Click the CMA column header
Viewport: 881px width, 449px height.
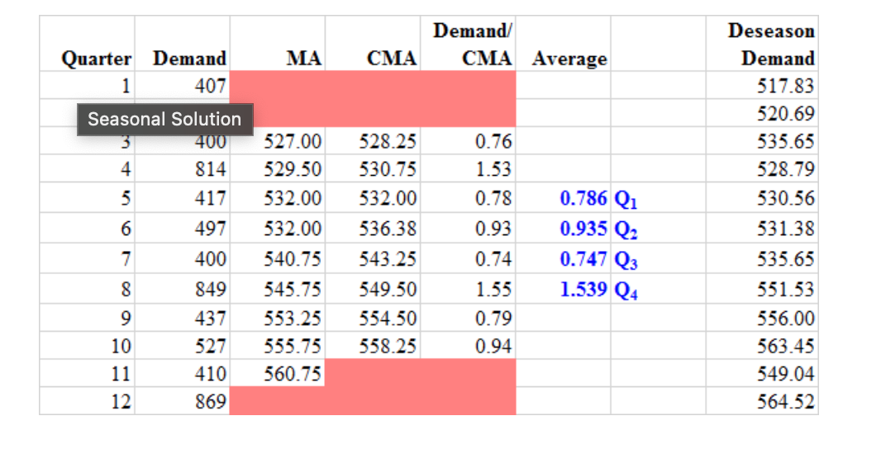pyautogui.click(x=392, y=58)
